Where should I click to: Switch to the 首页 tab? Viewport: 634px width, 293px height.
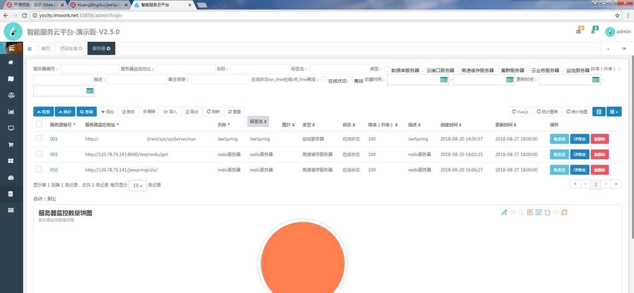pos(45,48)
